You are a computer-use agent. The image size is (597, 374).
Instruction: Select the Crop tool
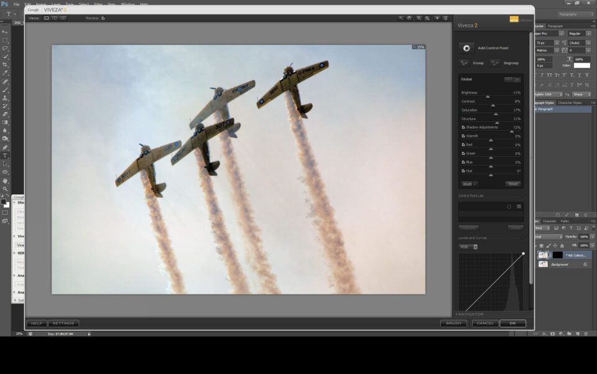(x=5, y=65)
